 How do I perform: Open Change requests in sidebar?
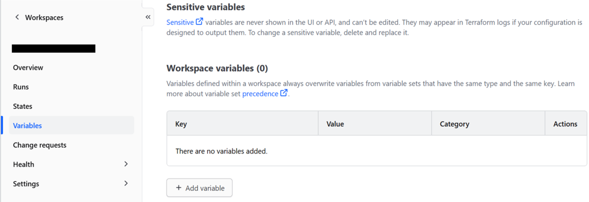pyautogui.click(x=40, y=145)
